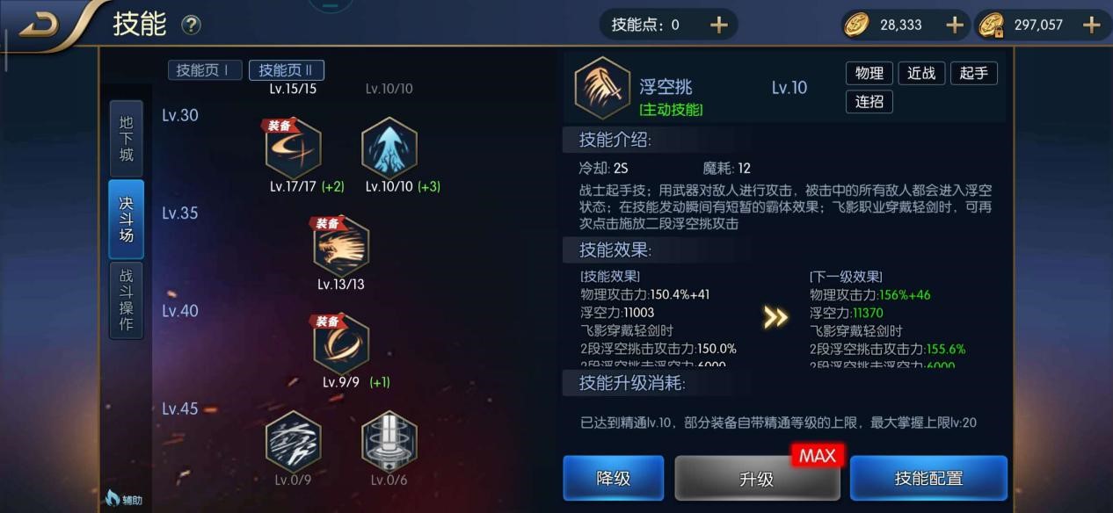Switch to 技能页 I tab

coord(204,70)
